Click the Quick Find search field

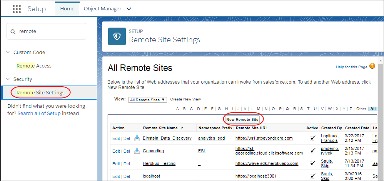[46, 31]
